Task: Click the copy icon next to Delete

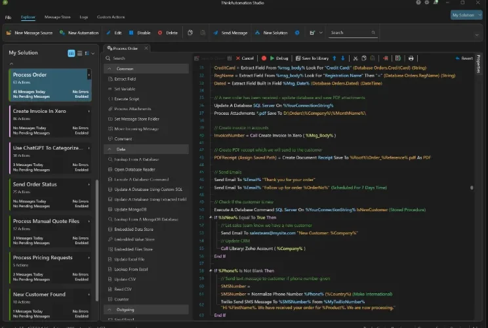Action: point(190,33)
